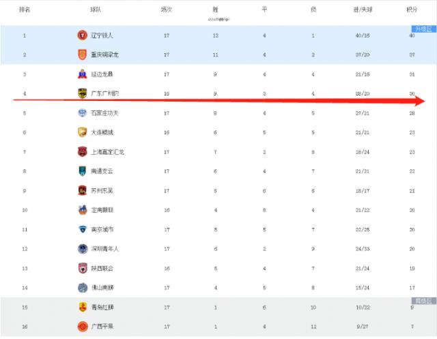The width and height of the screenshot is (437, 339).
Task: Open the 陕西联合 team logo
Action: click(x=82, y=269)
